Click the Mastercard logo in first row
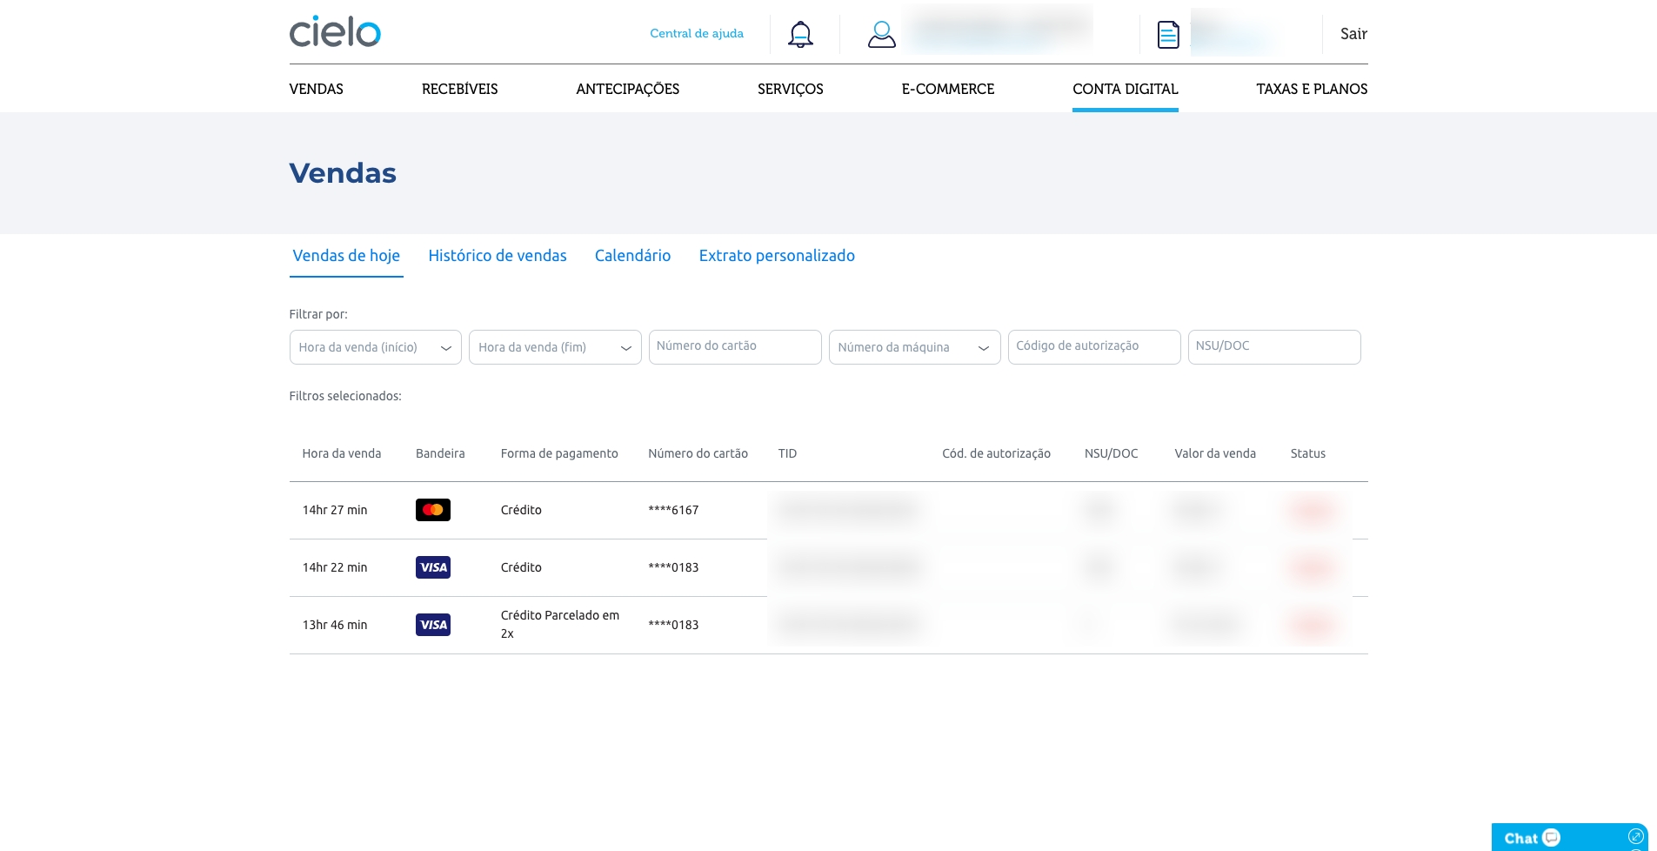 [432, 510]
